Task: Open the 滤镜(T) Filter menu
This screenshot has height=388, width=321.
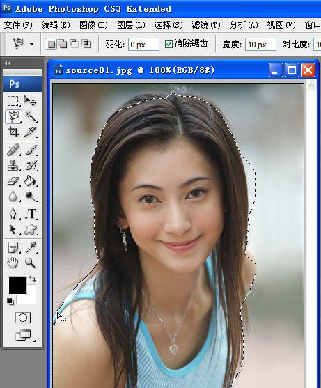Action: click(x=205, y=25)
